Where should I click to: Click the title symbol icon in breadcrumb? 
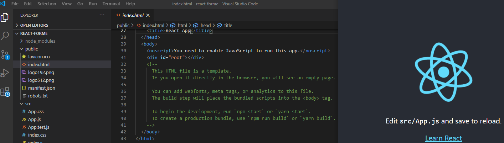pyautogui.click(x=219, y=25)
